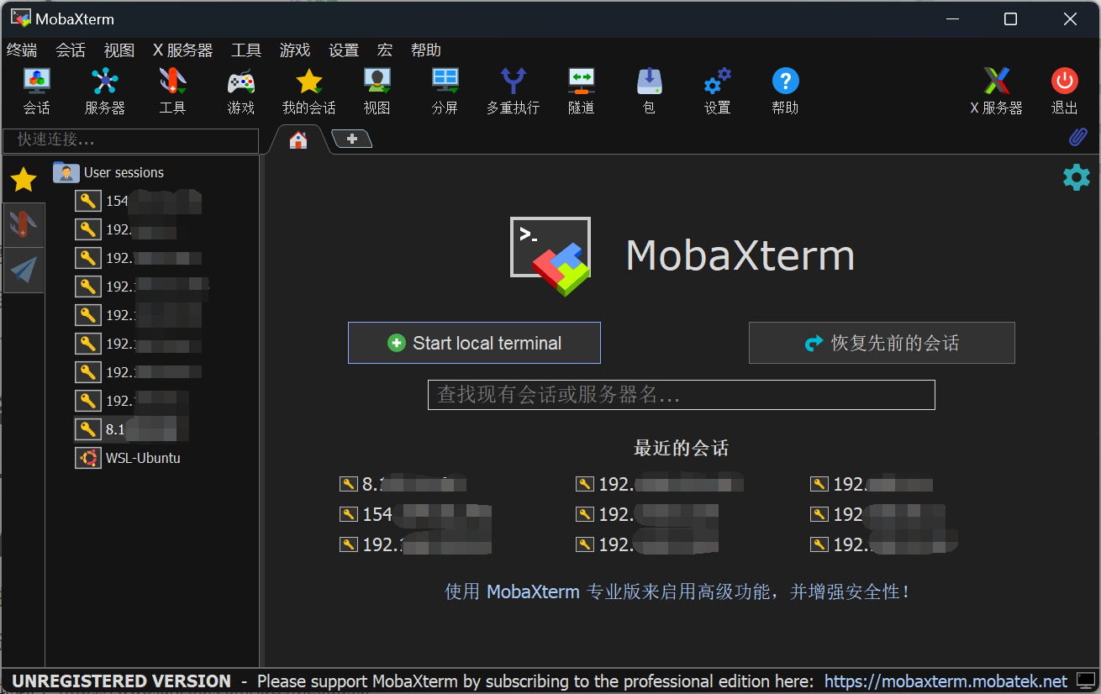Viewport: 1101px width, 694px height.
Task: Click the Ubuntu icon next to WSL-Ubuntu
Action: click(x=88, y=458)
